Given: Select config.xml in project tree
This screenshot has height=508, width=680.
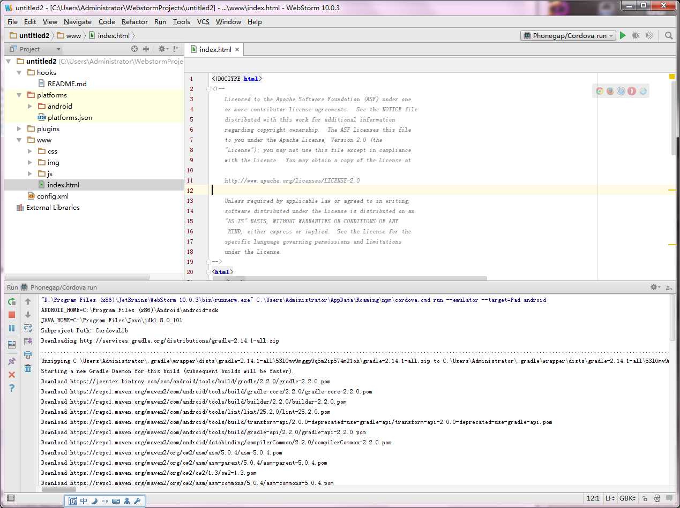Looking at the screenshot, I should pyautogui.click(x=53, y=196).
